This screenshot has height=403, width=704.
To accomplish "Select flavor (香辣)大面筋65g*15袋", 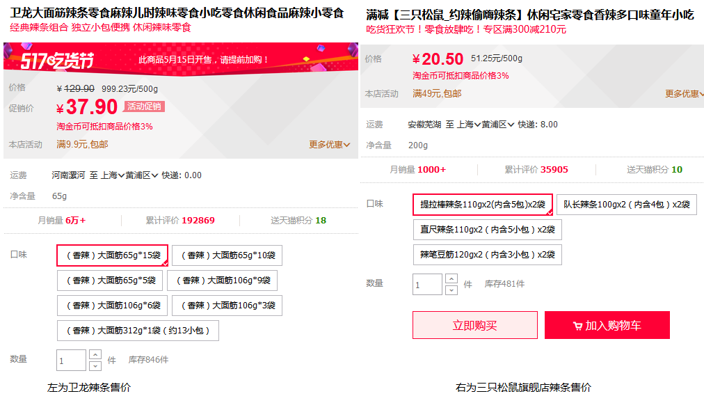I will [112, 255].
